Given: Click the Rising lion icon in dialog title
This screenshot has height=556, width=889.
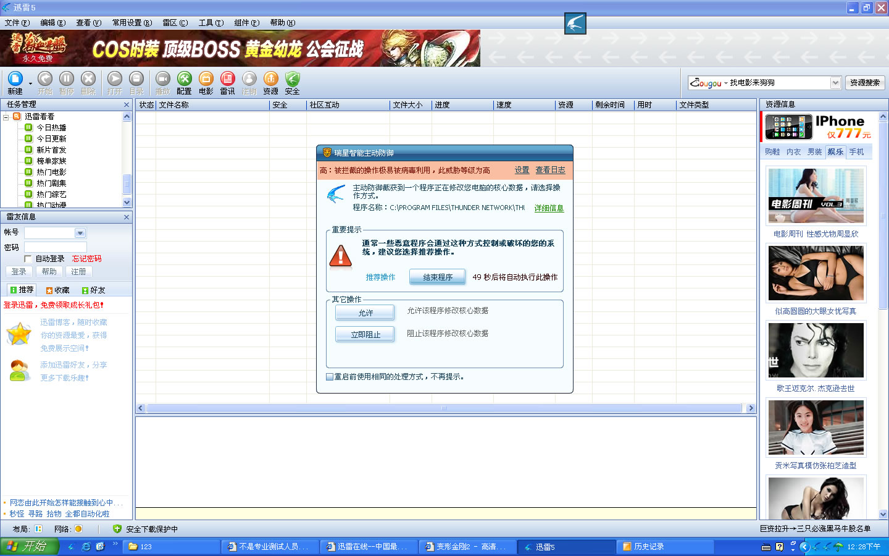Looking at the screenshot, I should (327, 153).
